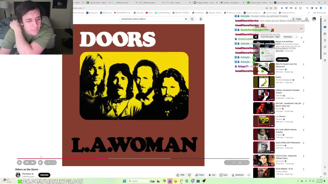
Task: Open Space Oddity (2015 Remaster) title
Action: click(x=288, y=143)
